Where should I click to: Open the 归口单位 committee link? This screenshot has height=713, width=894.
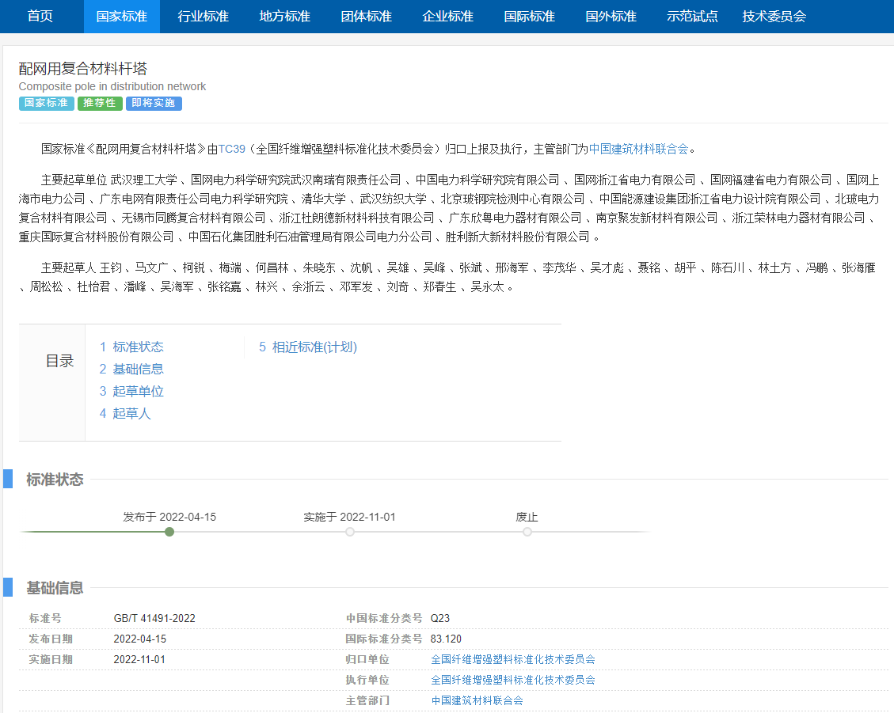tap(513, 659)
